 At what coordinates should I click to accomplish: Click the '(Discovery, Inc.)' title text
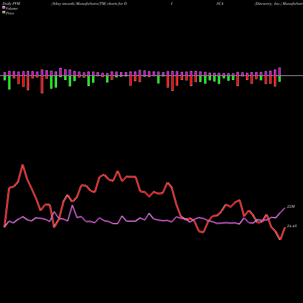tap(268, 4)
